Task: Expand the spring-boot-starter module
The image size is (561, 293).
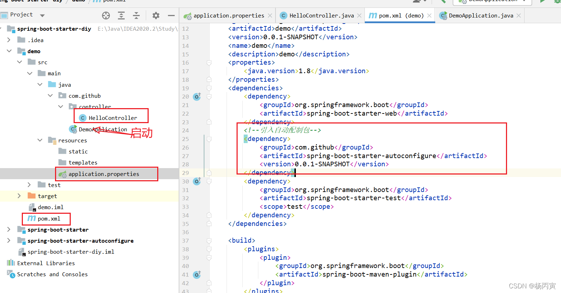Action: (9, 229)
